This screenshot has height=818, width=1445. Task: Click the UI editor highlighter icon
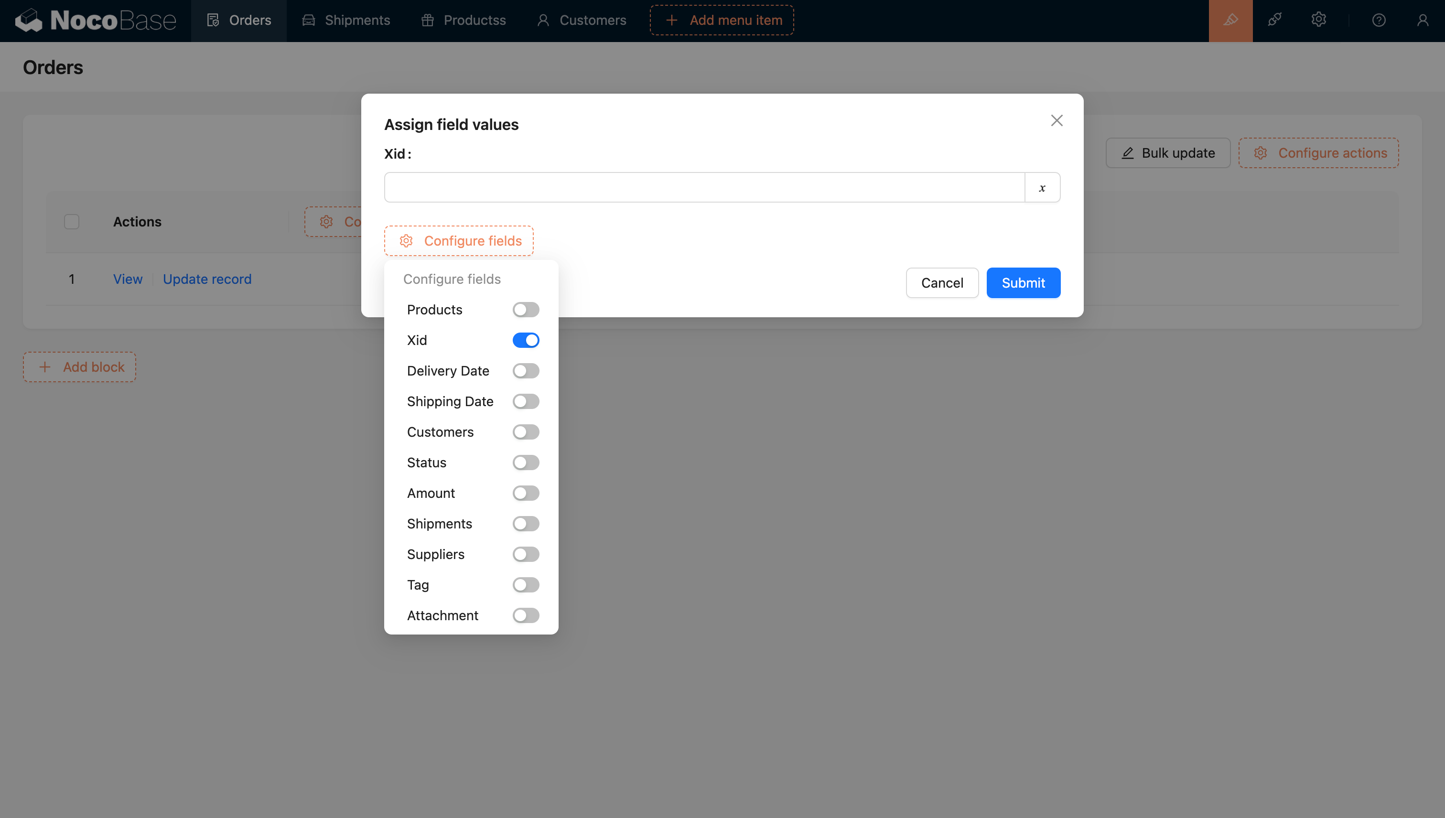point(1230,20)
